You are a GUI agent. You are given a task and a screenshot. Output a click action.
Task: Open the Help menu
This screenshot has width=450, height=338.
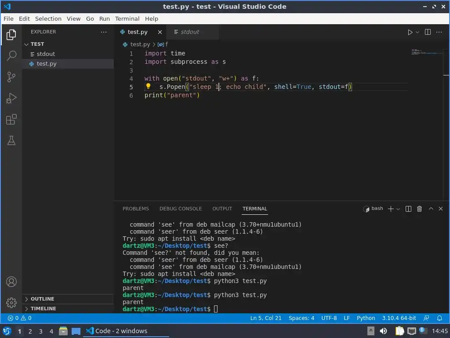tap(152, 18)
